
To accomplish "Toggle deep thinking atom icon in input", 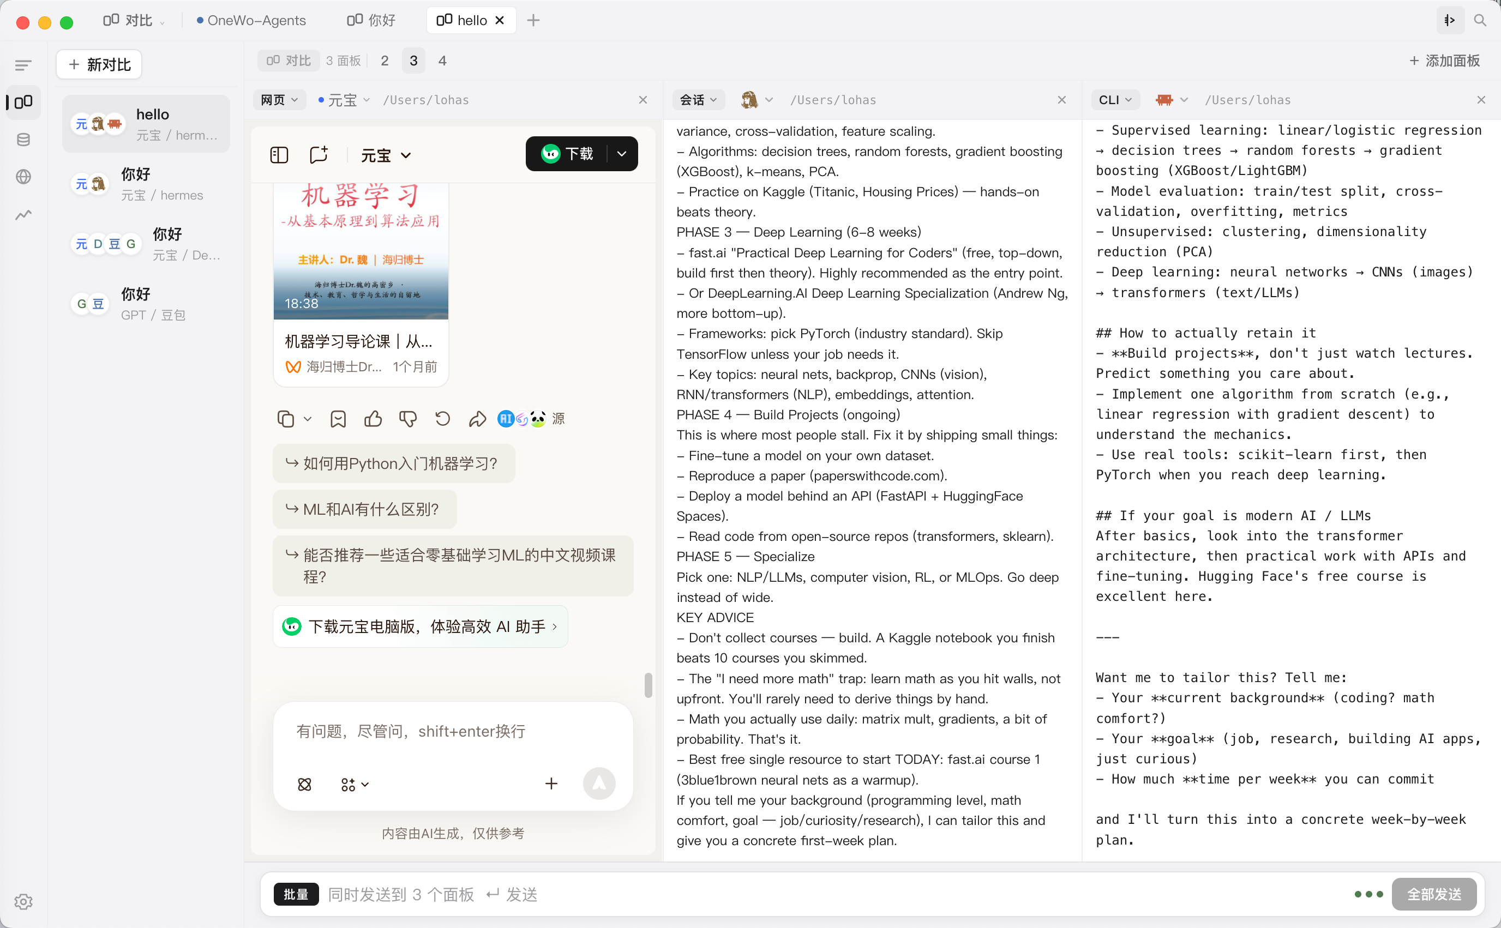I will (304, 784).
